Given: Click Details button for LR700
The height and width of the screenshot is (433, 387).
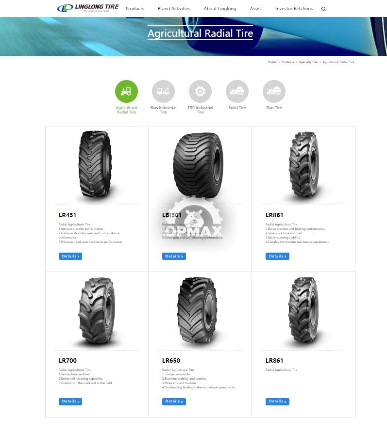Looking at the screenshot, I should pos(70,401).
